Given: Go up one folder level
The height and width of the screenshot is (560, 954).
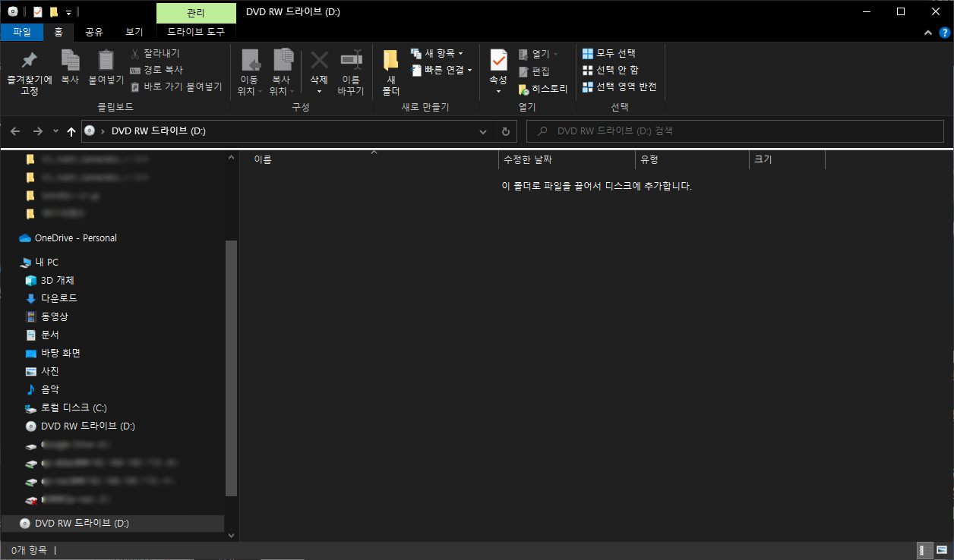Looking at the screenshot, I should (71, 131).
